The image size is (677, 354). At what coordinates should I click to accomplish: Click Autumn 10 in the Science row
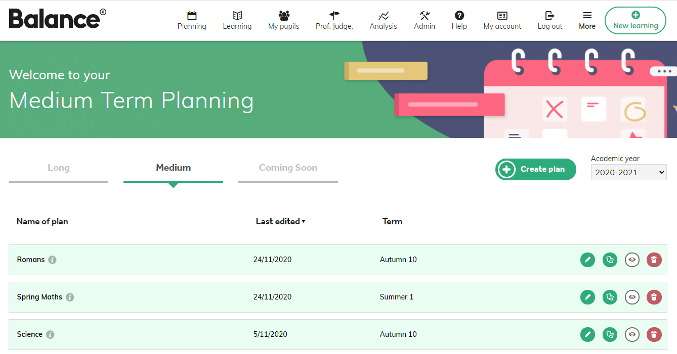[398, 334]
